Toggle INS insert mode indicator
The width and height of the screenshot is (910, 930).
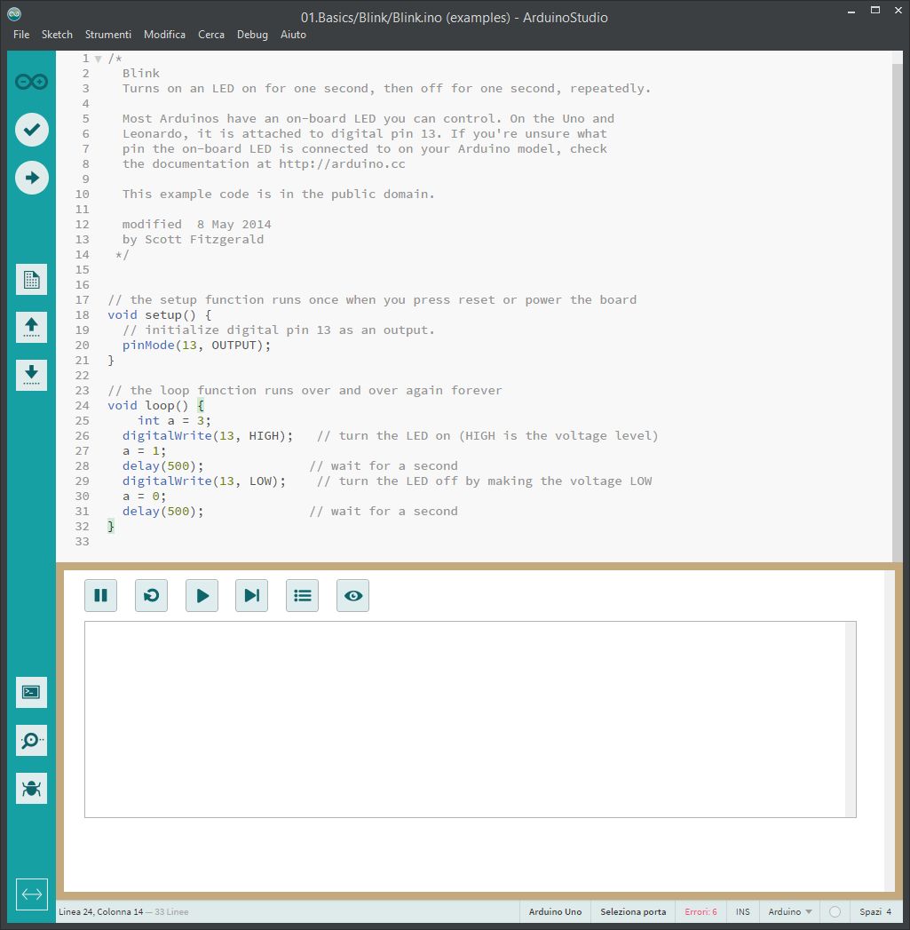tap(743, 911)
